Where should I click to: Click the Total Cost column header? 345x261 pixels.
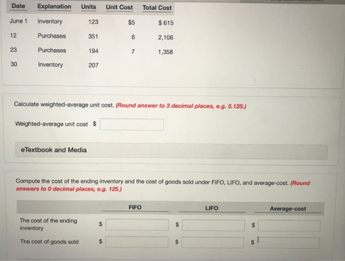(157, 8)
